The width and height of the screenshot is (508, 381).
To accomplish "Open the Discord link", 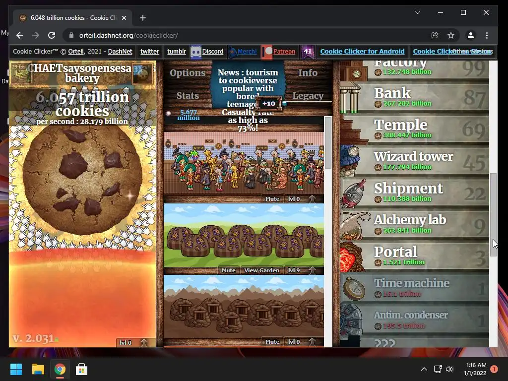I will pos(212,51).
